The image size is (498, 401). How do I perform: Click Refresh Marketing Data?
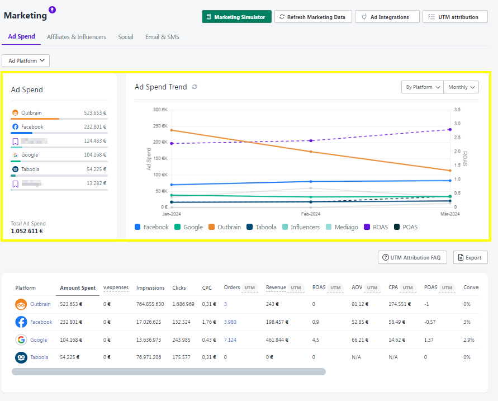pos(313,17)
